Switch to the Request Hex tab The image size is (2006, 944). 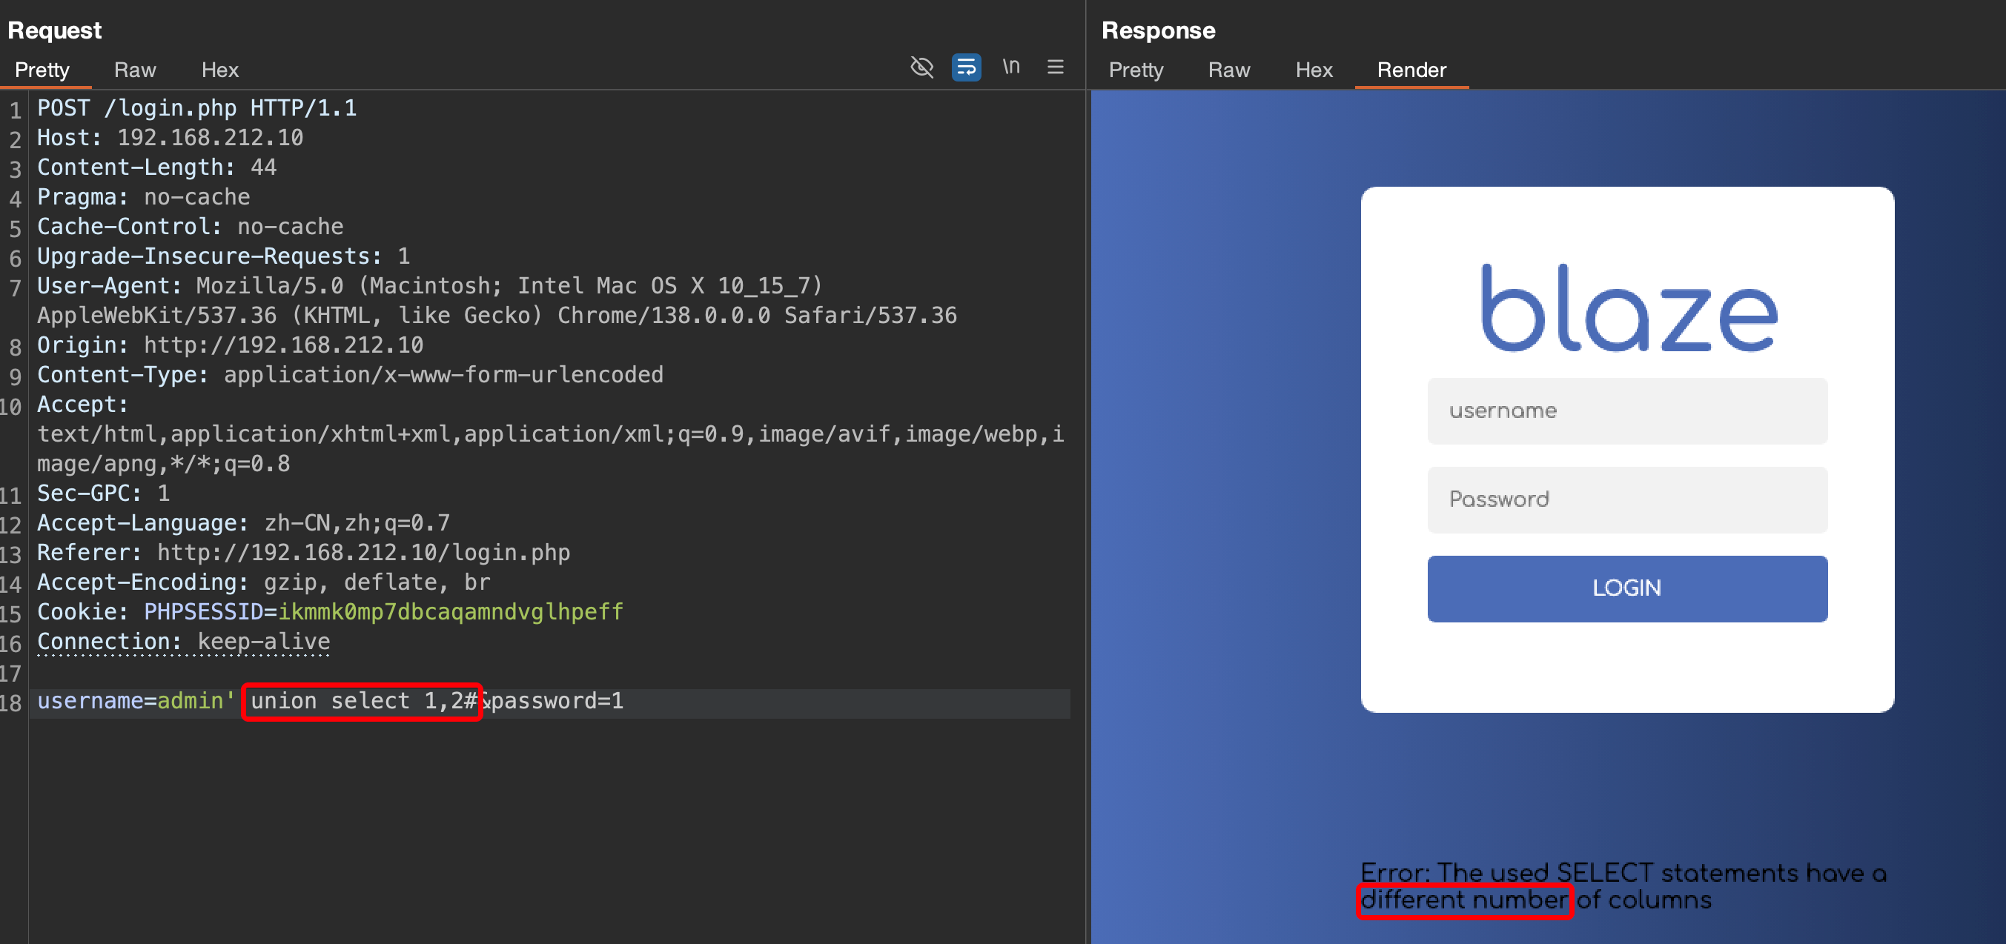click(219, 70)
